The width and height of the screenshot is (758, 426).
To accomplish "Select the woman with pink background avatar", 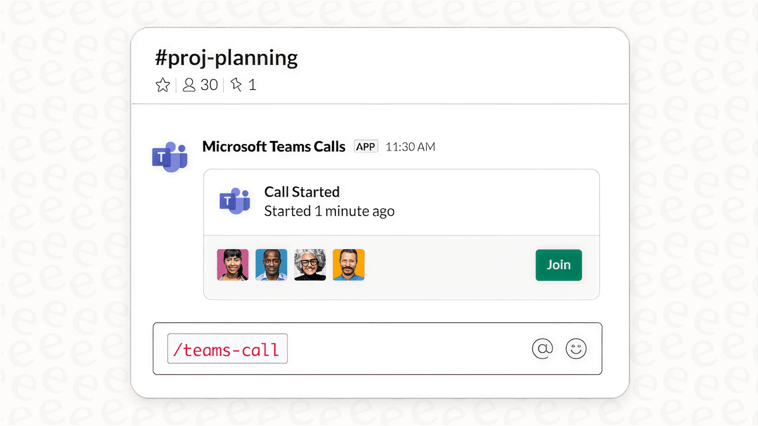I will [x=232, y=265].
